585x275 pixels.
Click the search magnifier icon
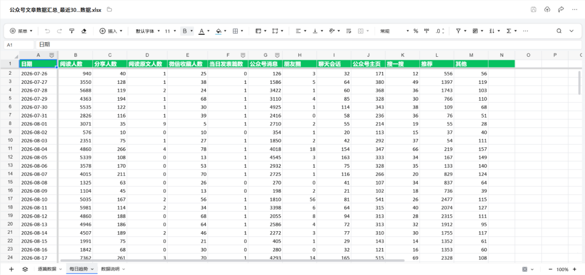pyautogui.click(x=559, y=31)
